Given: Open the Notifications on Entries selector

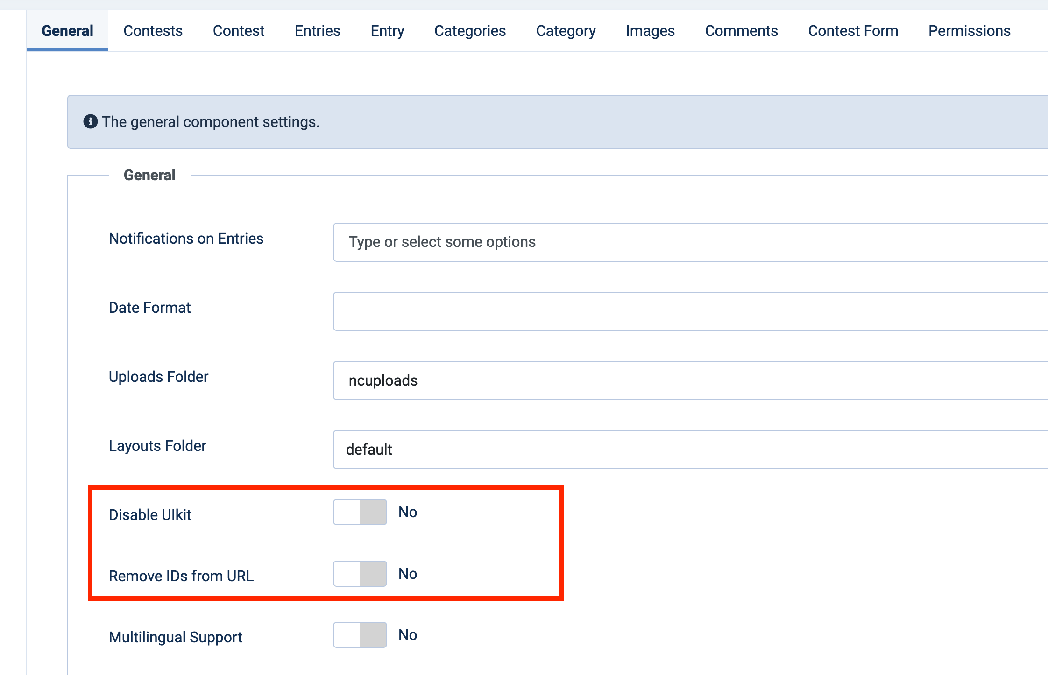Looking at the screenshot, I should pos(514,242).
